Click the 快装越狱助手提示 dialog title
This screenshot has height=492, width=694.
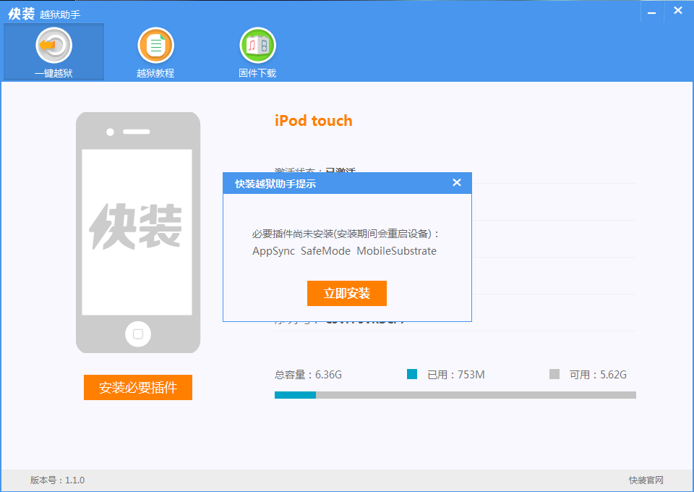[x=275, y=184]
